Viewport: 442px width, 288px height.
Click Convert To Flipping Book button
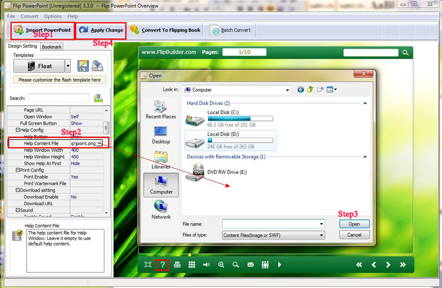tap(165, 30)
